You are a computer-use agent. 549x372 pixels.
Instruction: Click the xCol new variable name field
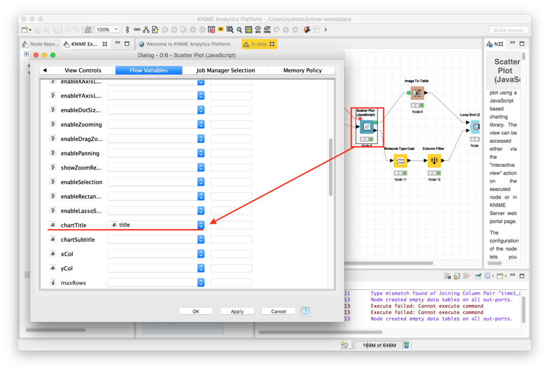click(x=231, y=253)
